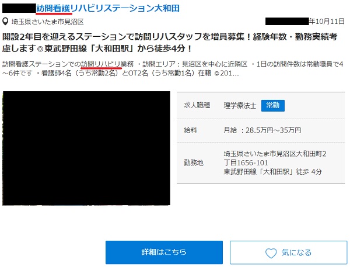Viewport: 350px width, 267px height.
Task: Click the 勤務地 row label
Action: (194, 162)
